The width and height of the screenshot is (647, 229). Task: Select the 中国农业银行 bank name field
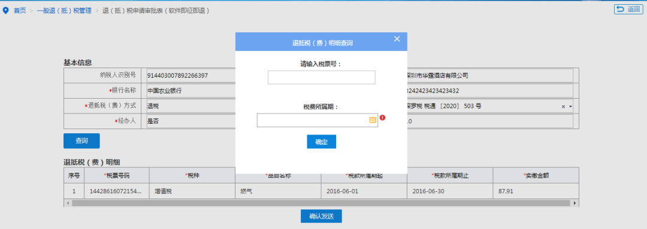click(x=191, y=91)
